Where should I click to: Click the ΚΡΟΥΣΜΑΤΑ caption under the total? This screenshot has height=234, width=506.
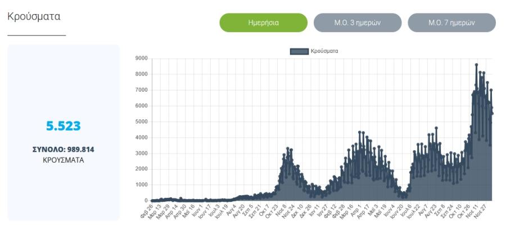[x=63, y=160]
